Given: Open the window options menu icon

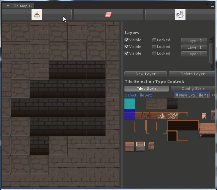Looking at the screenshot, I should click(x=212, y=7).
